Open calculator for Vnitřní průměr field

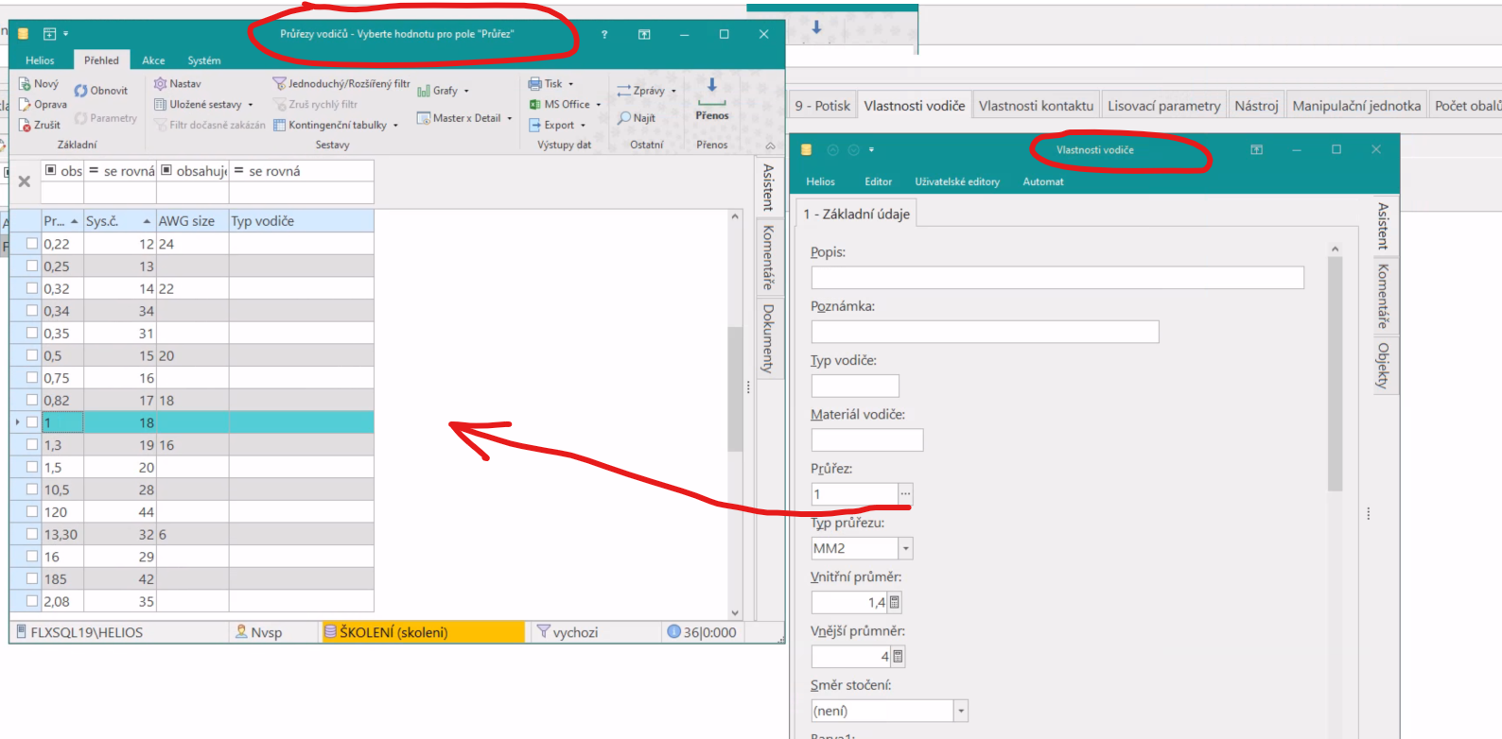(x=895, y=602)
